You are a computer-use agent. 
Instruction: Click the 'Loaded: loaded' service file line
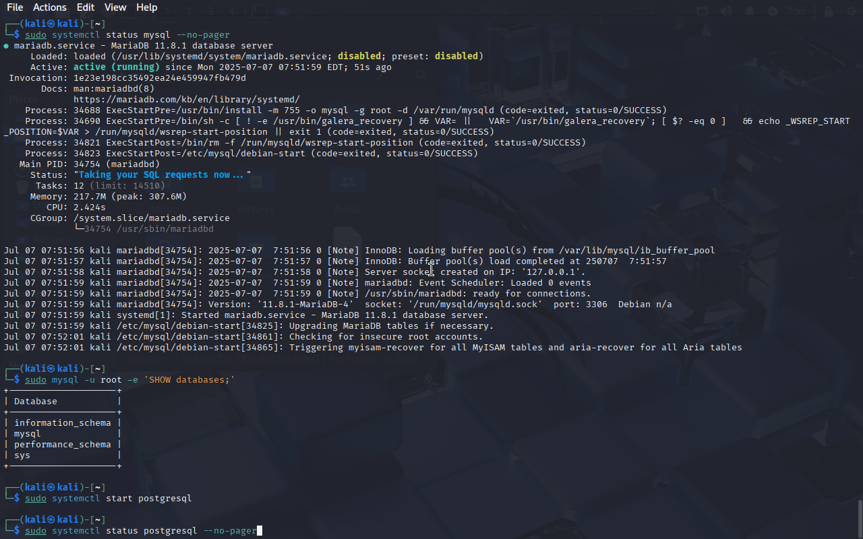[257, 57]
